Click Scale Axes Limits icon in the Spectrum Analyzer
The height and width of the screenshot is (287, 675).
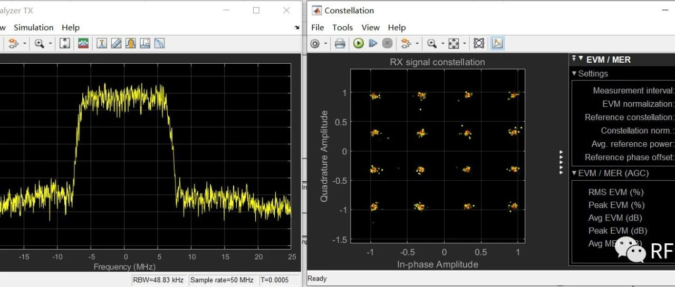(x=65, y=43)
